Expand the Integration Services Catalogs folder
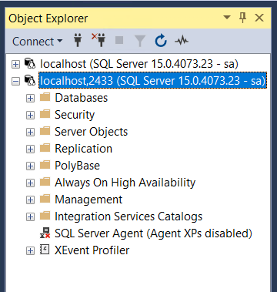 click(30, 217)
